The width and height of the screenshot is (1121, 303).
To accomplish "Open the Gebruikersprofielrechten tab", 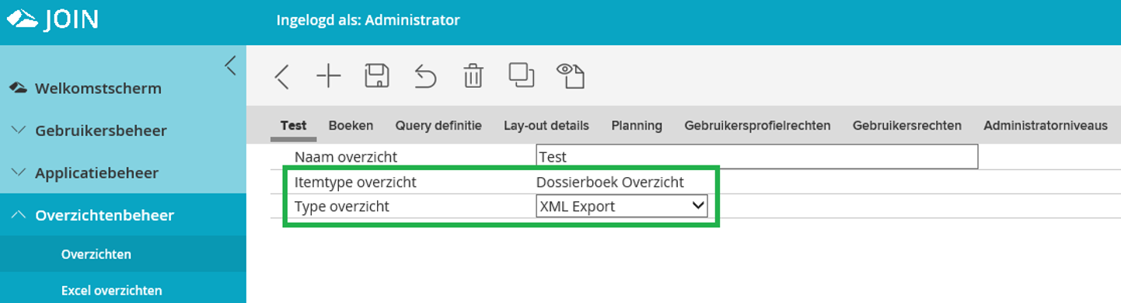I will coord(757,125).
